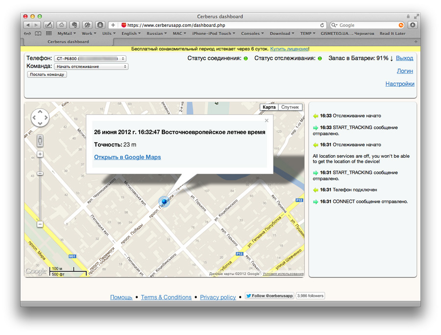Click the map zoom-in plus button
This screenshot has width=441, height=335.
[x=40, y=154]
